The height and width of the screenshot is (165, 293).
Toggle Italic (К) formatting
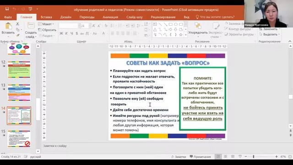[66, 33]
